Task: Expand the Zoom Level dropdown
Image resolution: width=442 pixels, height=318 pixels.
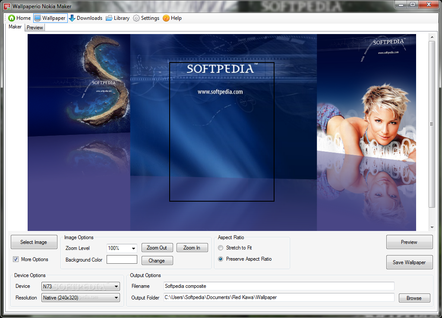Action: [133, 248]
